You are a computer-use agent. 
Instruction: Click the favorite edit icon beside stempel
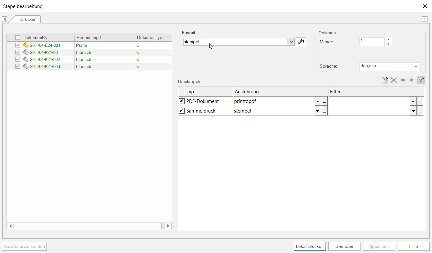pos(301,42)
